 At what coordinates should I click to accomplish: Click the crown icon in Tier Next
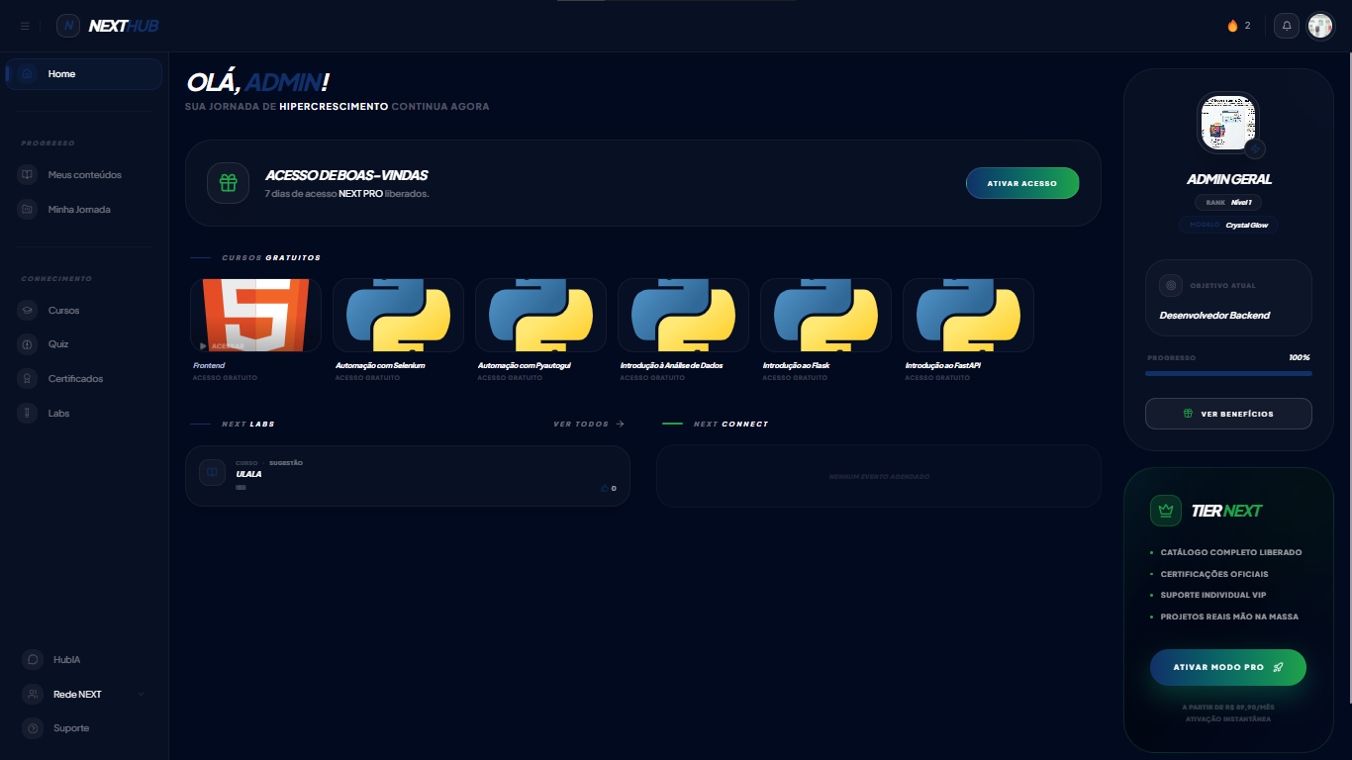coord(1165,511)
